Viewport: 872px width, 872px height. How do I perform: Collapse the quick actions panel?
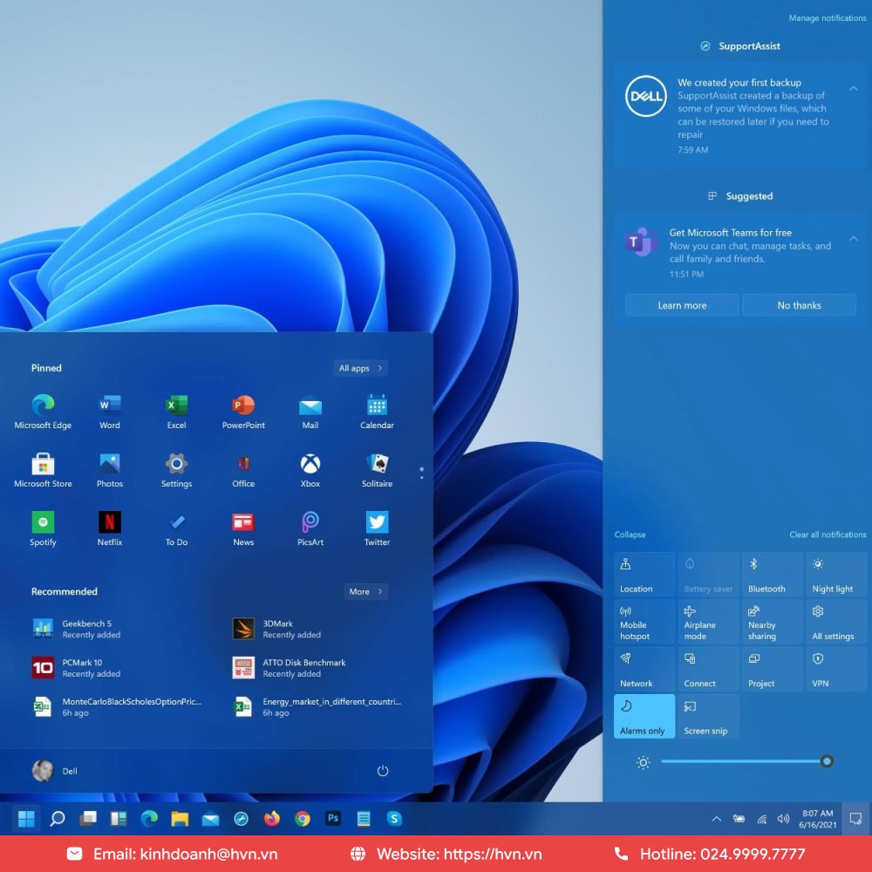pos(630,535)
